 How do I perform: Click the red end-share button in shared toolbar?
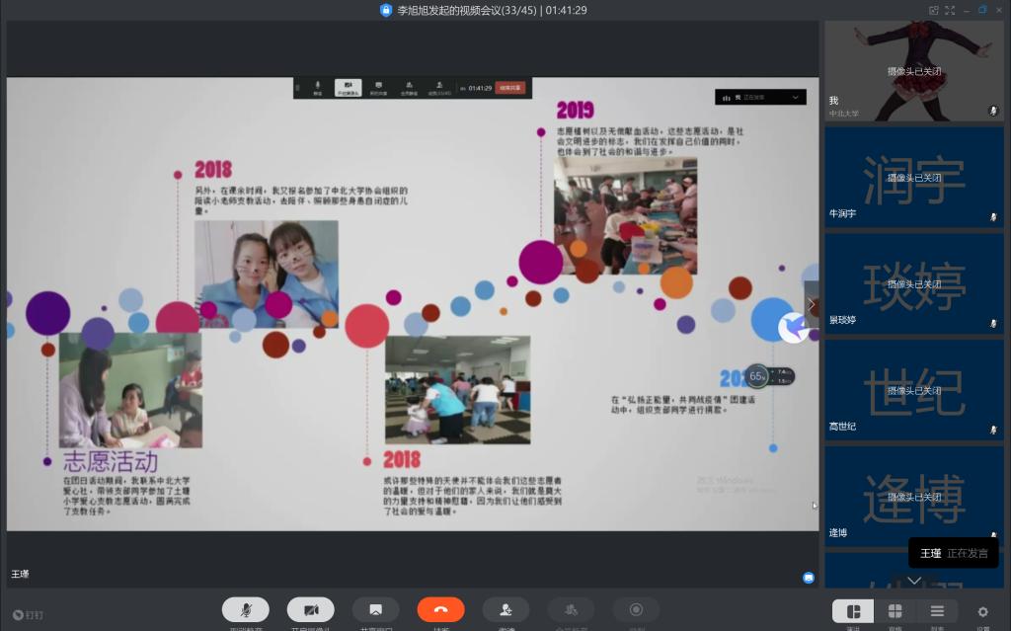pos(510,88)
